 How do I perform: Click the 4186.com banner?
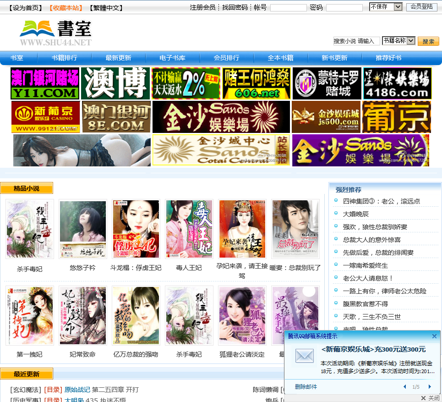pos(397,83)
